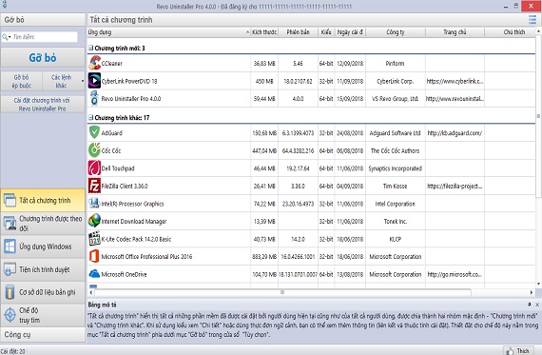This screenshot has width=542, height=355.
Task: Select the AdGuard shield icon
Action: [x=94, y=133]
